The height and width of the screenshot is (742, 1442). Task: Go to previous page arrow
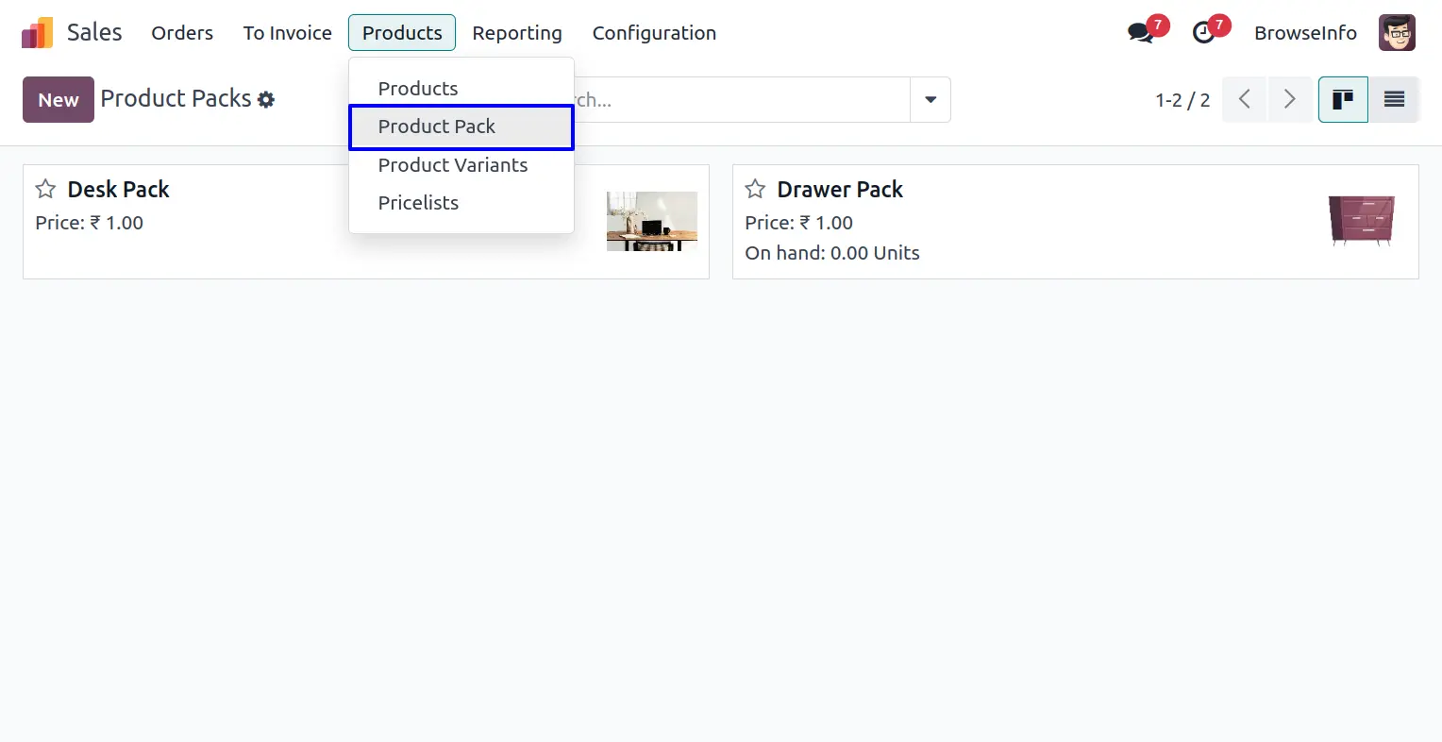pyautogui.click(x=1245, y=99)
